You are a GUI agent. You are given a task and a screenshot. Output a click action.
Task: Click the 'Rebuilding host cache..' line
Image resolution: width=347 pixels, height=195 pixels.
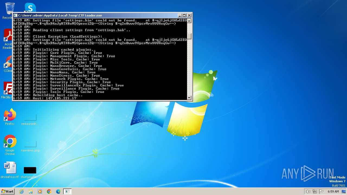pos(48,95)
